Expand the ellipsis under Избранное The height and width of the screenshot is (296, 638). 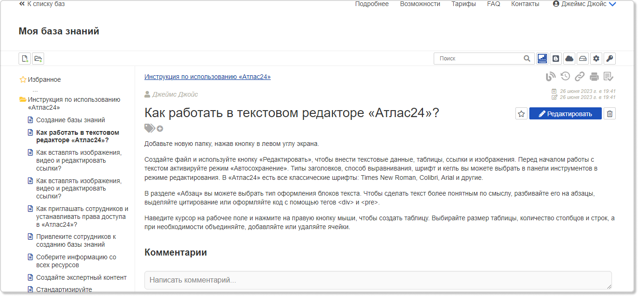tap(35, 90)
